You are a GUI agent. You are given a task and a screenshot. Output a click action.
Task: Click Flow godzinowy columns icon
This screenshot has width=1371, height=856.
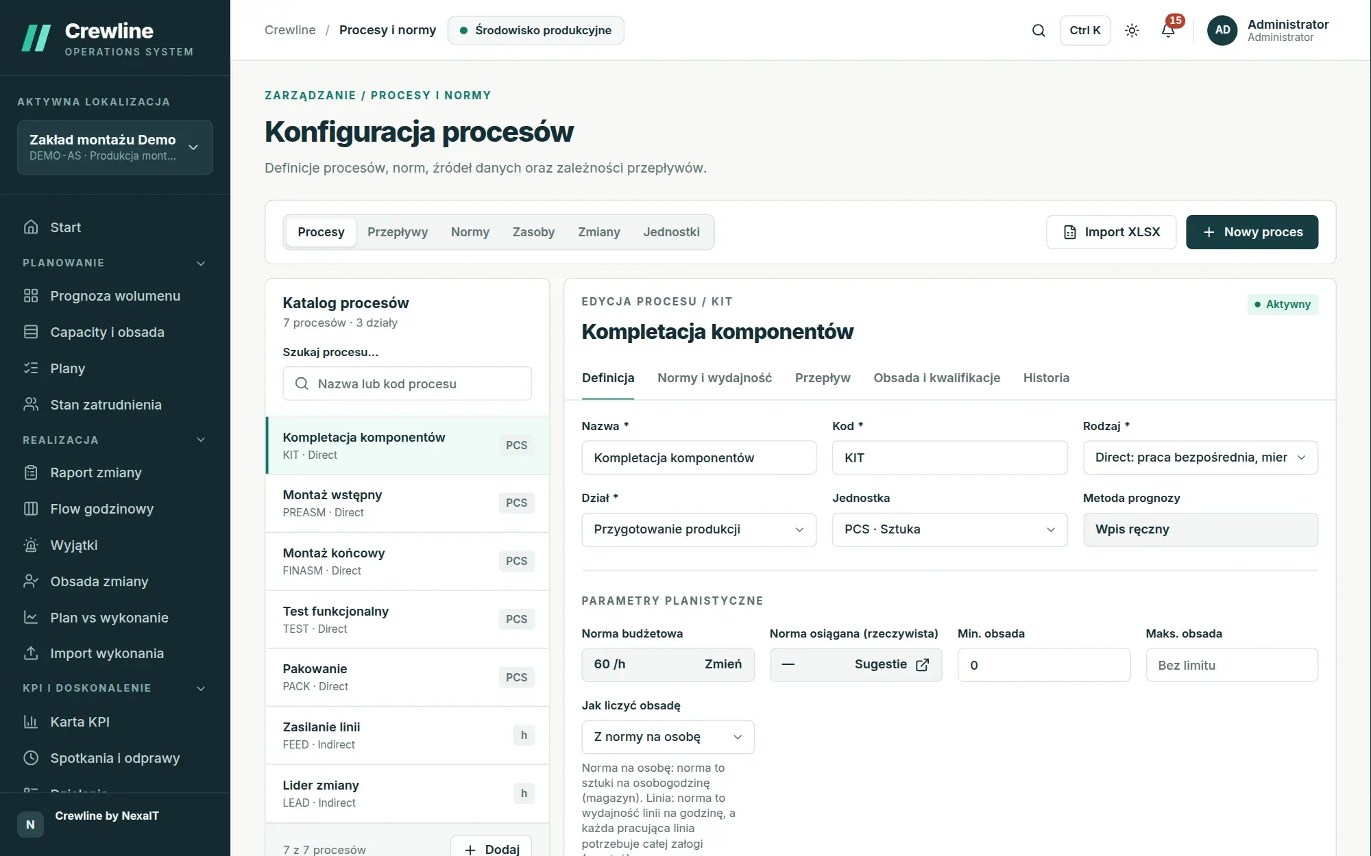tap(31, 509)
